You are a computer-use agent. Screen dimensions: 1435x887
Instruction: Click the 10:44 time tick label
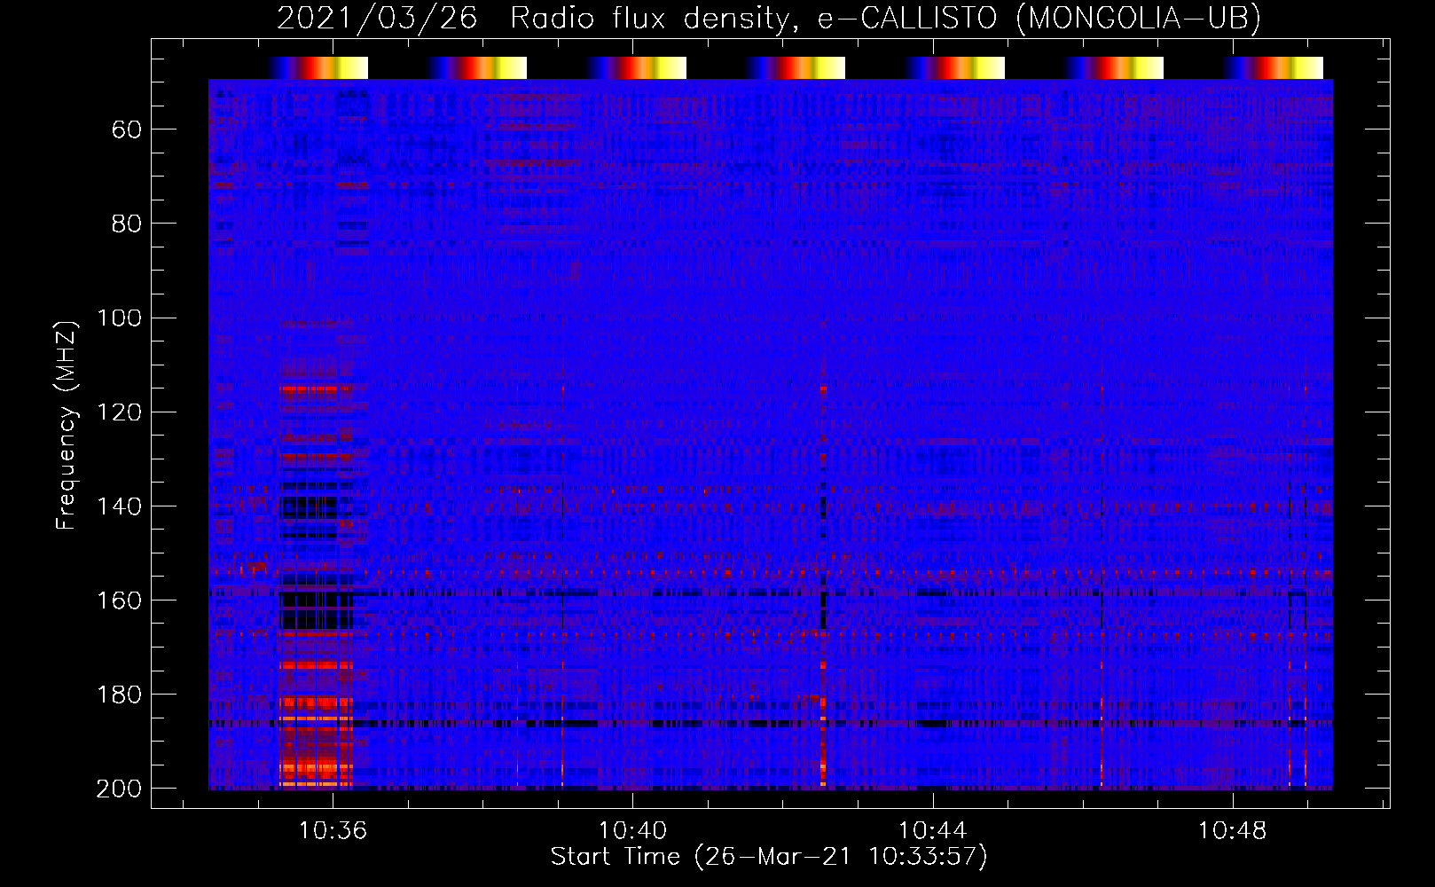(x=932, y=831)
